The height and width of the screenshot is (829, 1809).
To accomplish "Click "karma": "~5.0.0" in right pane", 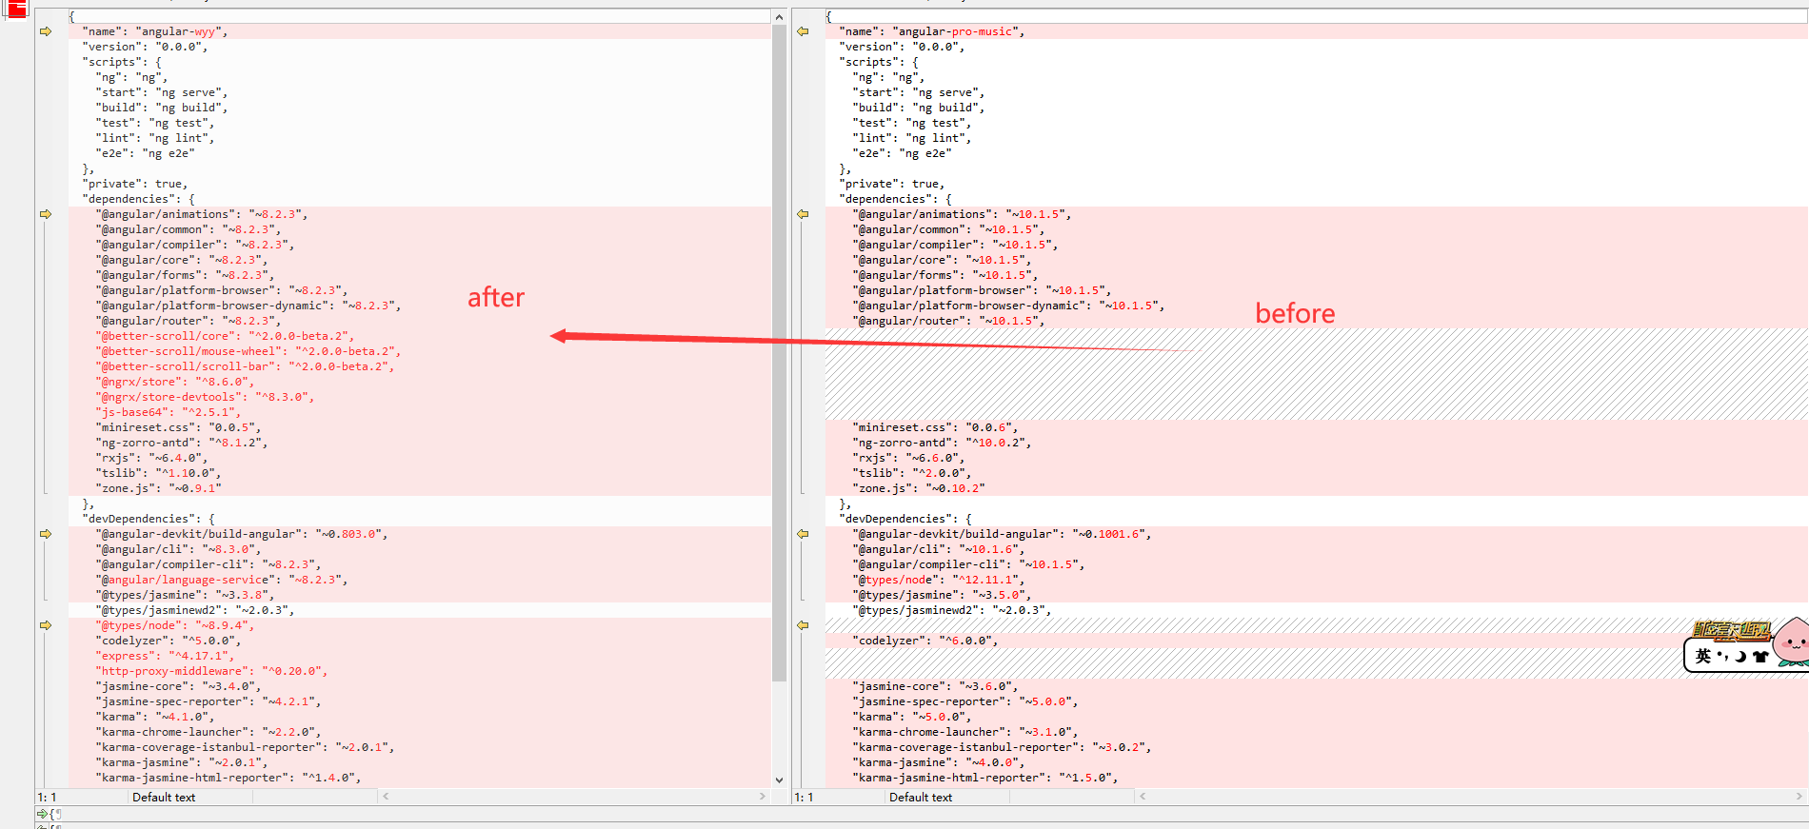I will 911,717.
